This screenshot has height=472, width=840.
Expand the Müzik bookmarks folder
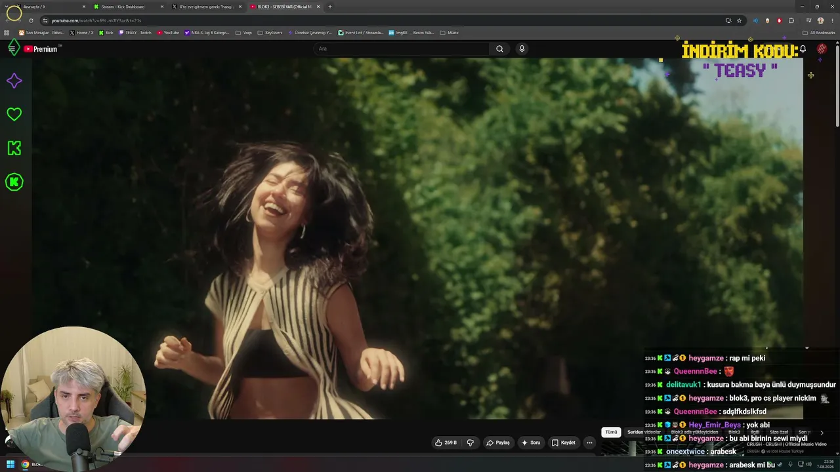click(x=449, y=32)
